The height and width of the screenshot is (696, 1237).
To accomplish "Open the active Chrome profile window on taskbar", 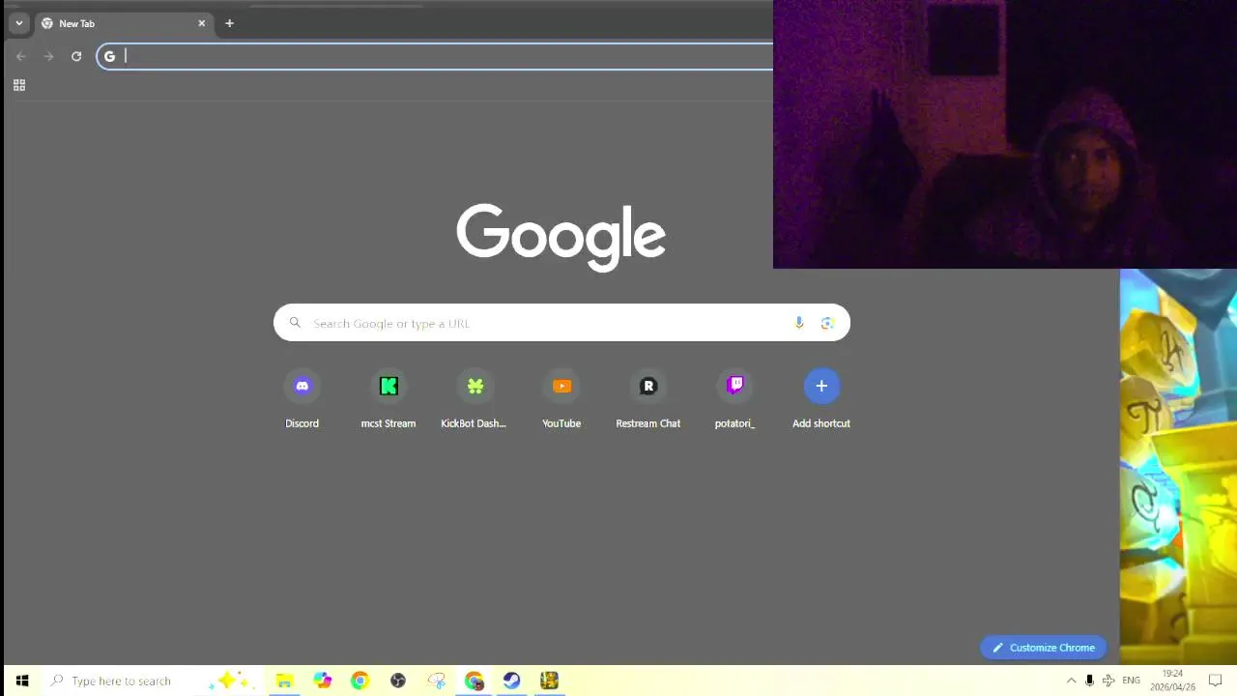I will 474,681.
